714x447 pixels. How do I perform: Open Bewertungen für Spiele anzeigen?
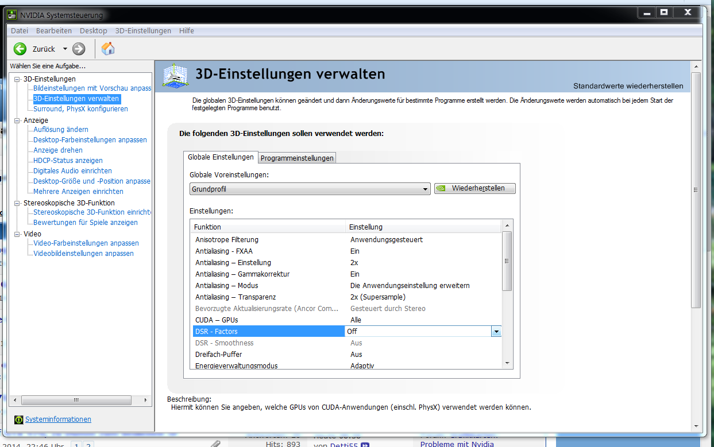86,223
